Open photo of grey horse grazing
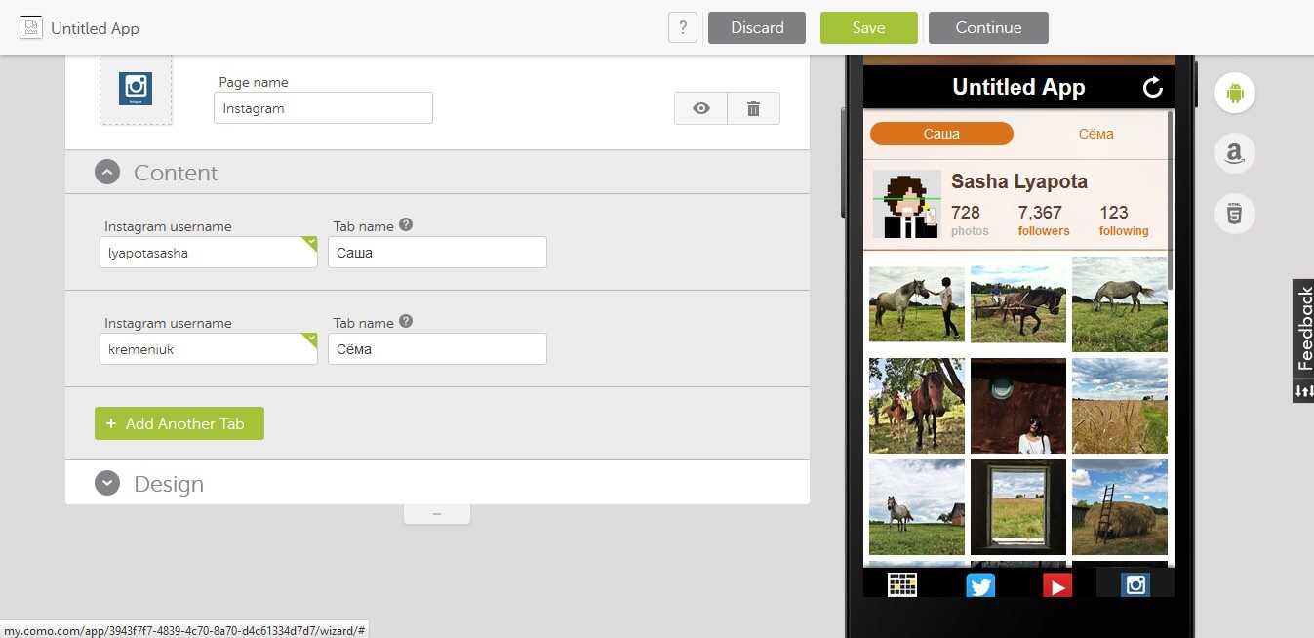 coord(1120,303)
